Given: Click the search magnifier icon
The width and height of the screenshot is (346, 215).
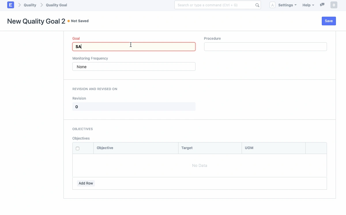Looking at the screenshot, I should click(257, 5).
